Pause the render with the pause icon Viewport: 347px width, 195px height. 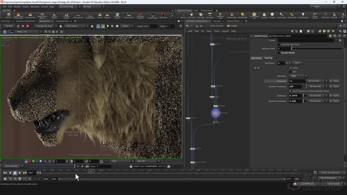coord(23,26)
